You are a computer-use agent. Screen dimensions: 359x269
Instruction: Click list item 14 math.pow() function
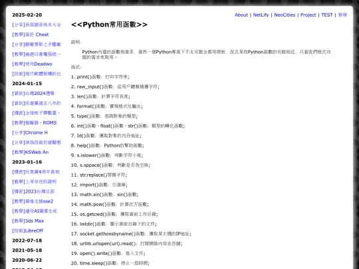pyautogui.click(x=110, y=205)
